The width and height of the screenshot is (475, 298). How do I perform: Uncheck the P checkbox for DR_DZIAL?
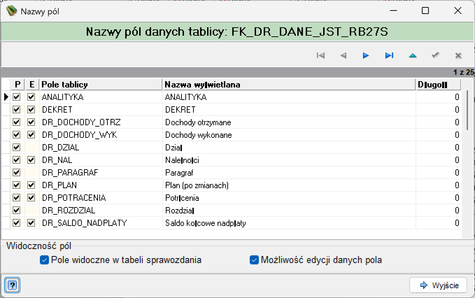point(16,147)
